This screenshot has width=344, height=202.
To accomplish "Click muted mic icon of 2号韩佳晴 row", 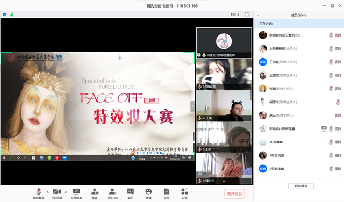I will [331, 169].
